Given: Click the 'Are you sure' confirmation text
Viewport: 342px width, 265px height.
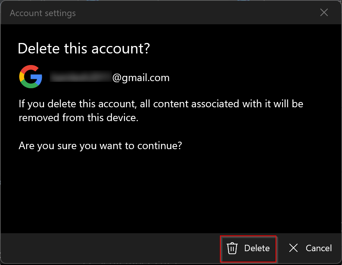Looking at the screenshot, I should pos(100,146).
